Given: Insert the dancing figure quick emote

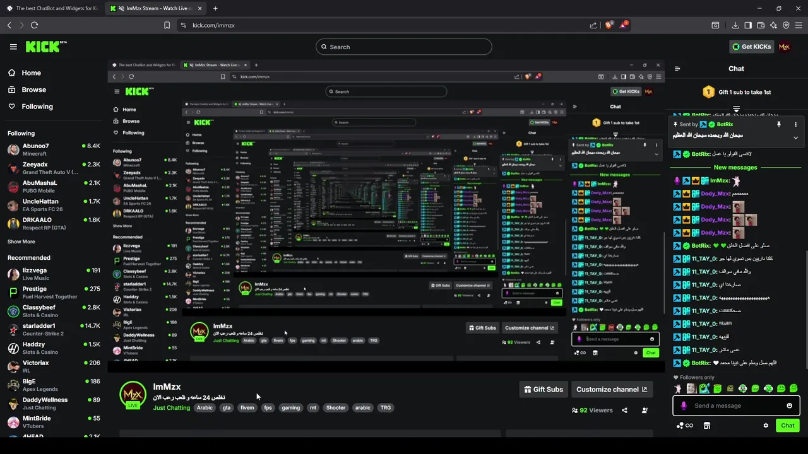Looking at the screenshot, I should coord(678,388).
